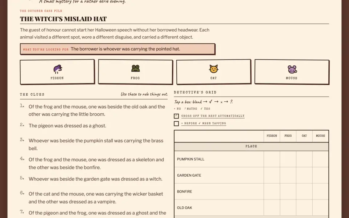349x218 pixels.
Task: Click the title 'The Witch's Mislaid Hat'
Action: [63, 19]
